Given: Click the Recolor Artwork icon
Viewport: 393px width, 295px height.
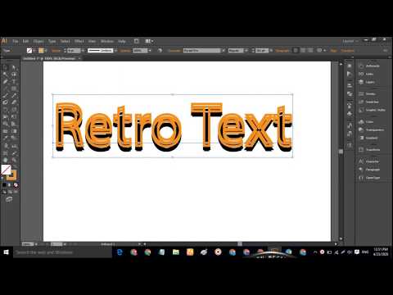Looking at the screenshot, I should click(160, 51).
